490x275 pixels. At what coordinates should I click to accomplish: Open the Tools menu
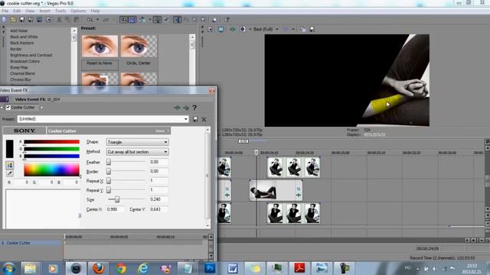click(x=60, y=11)
